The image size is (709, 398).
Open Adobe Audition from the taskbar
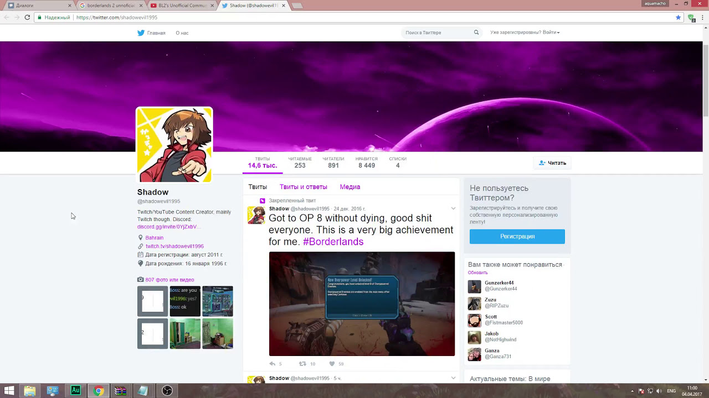tap(75, 391)
